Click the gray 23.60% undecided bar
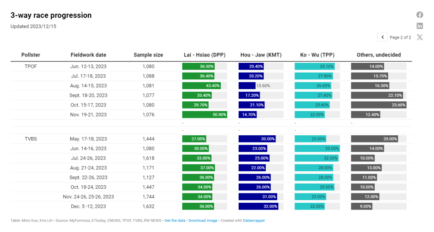434x232 pixels. pos(378,105)
